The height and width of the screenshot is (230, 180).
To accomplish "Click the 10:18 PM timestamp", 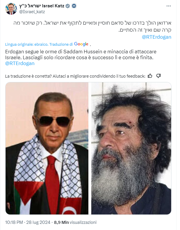I will pyautogui.click(x=14, y=222).
